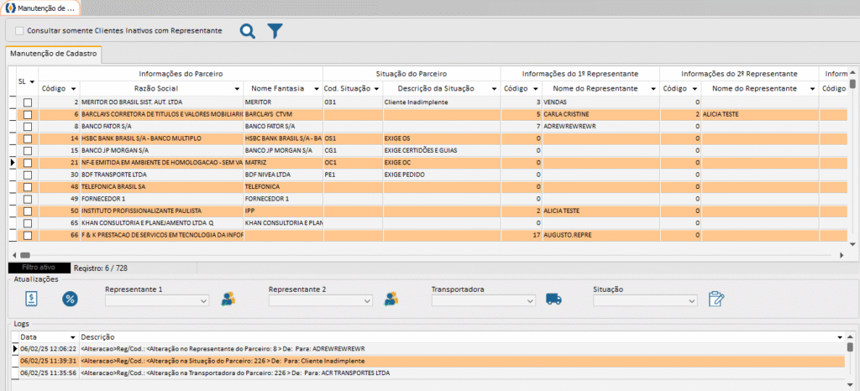This screenshot has width=860, height=391.
Task: Check the BARCLAYS CORRETORA row checkbox
Action: point(28,114)
